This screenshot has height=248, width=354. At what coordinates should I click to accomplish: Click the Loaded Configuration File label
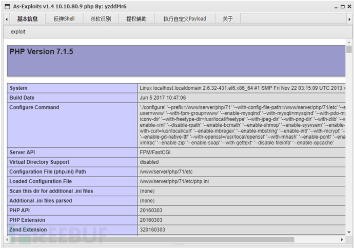point(41,181)
